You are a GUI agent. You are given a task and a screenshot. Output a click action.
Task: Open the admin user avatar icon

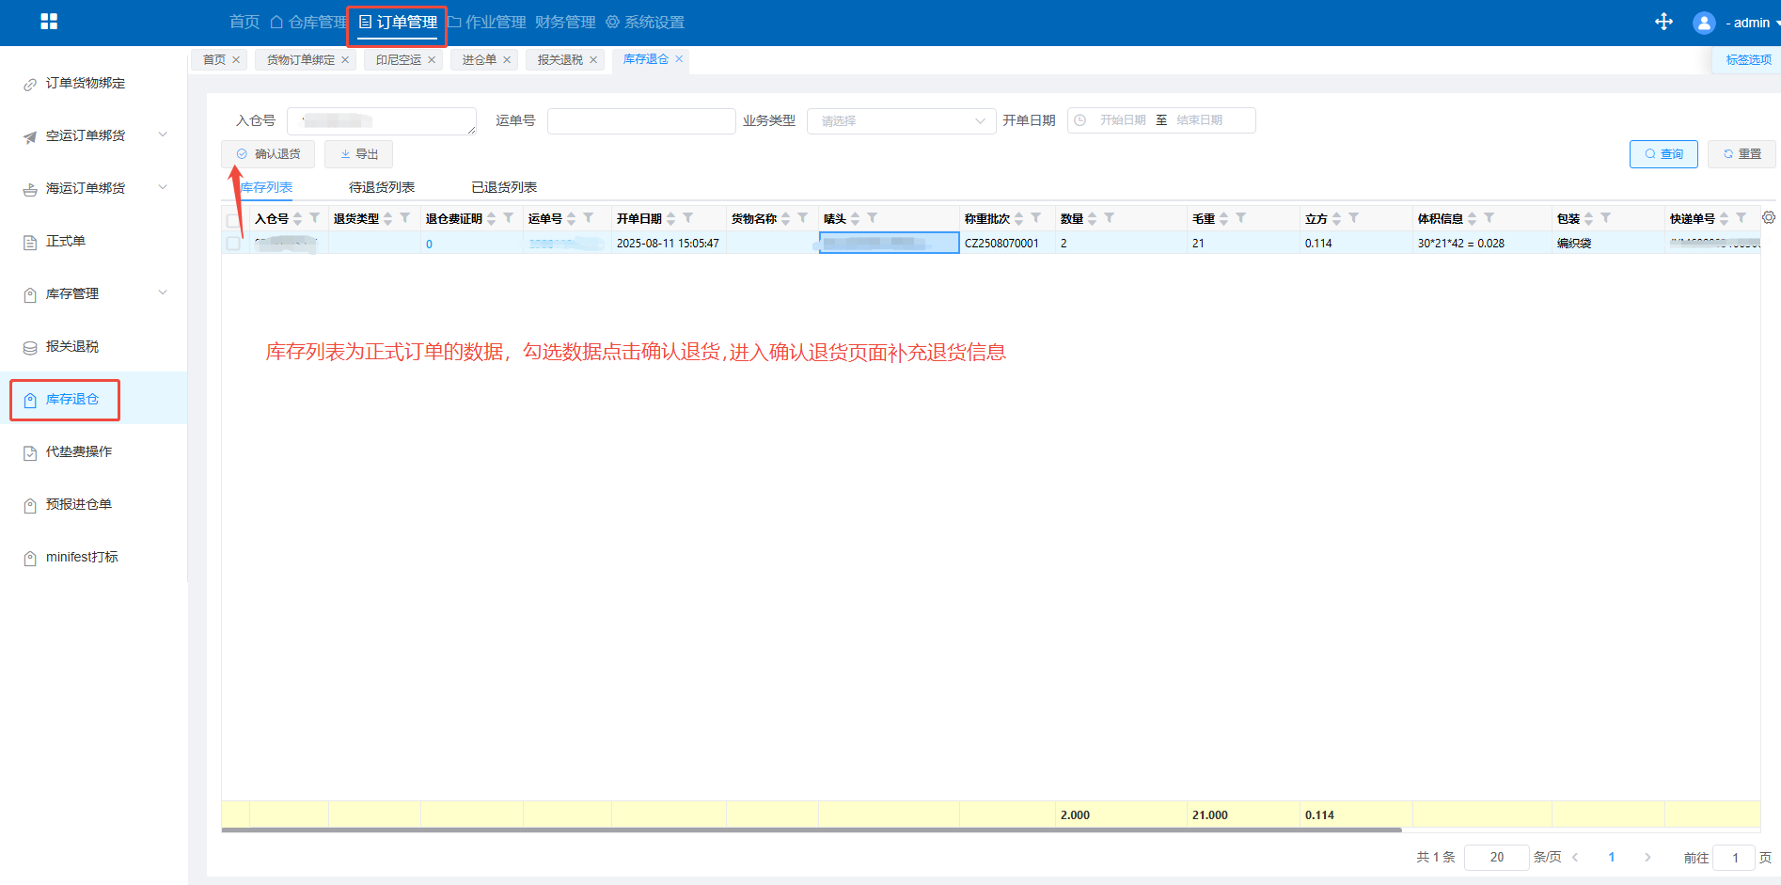pos(1703,23)
